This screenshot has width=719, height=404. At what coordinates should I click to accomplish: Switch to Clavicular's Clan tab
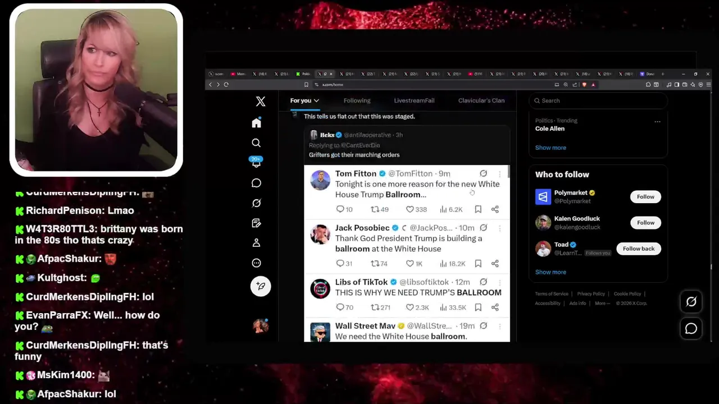coord(481,101)
